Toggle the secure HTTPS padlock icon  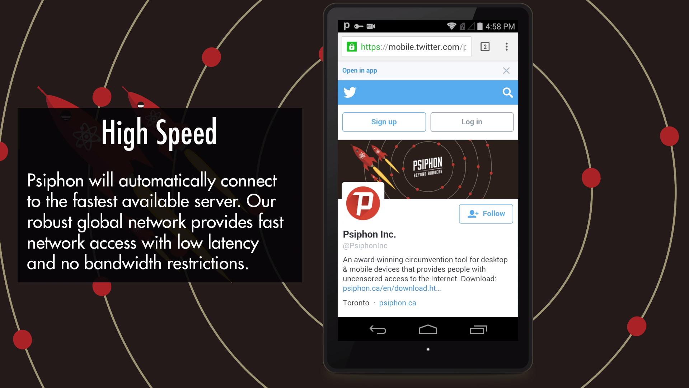[x=351, y=47]
